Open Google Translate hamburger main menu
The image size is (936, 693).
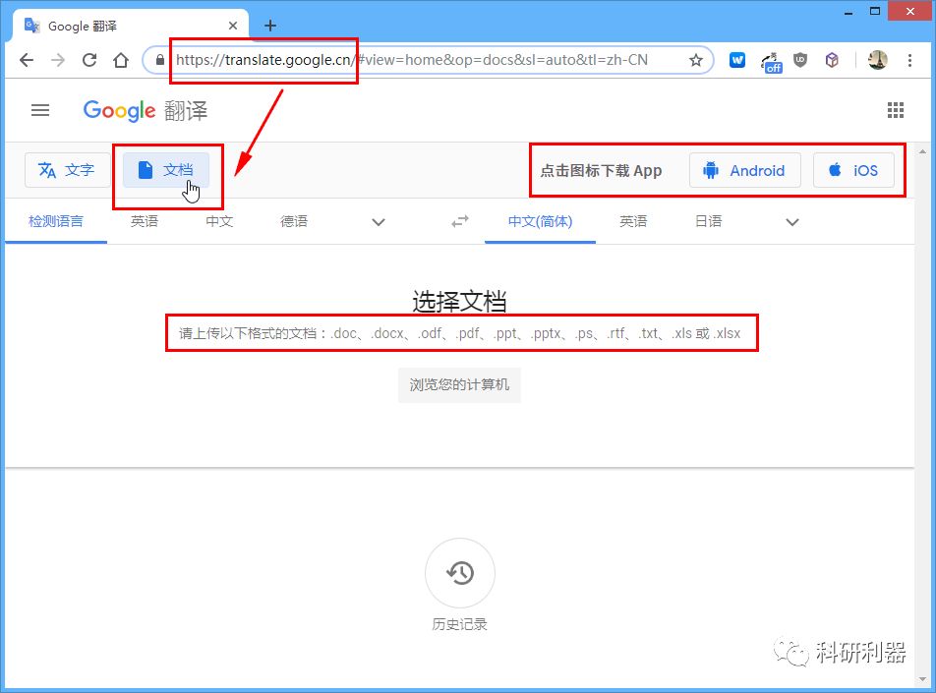(x=40, y=110)
